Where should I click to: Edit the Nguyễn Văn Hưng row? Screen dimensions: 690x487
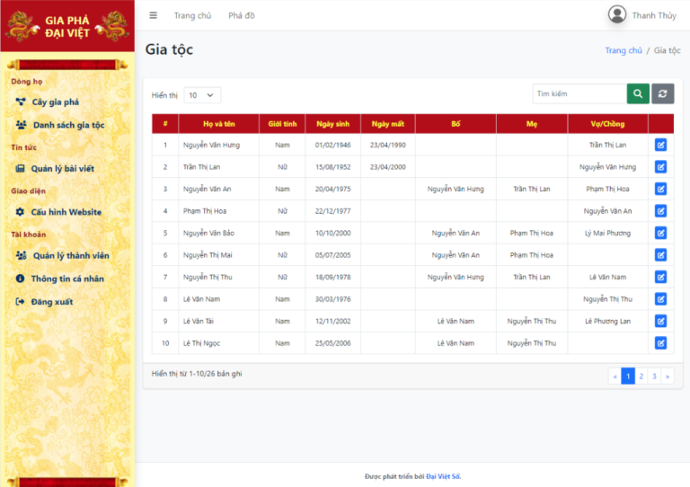tap(661, 145)
